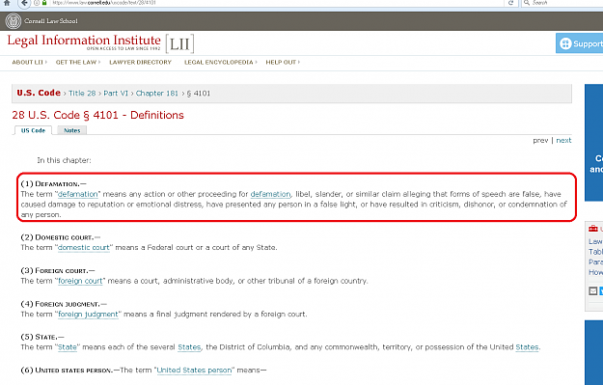Go to the next section link
The width and height of the screenshot is (603, 385).
563,140
